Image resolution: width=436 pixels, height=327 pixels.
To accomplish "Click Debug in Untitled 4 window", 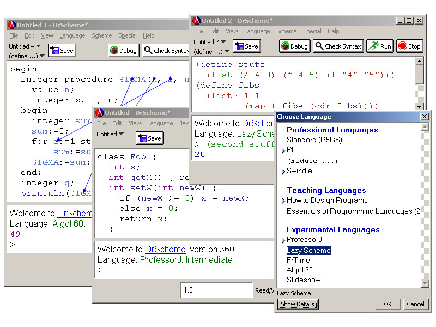I will coord(123,51).
